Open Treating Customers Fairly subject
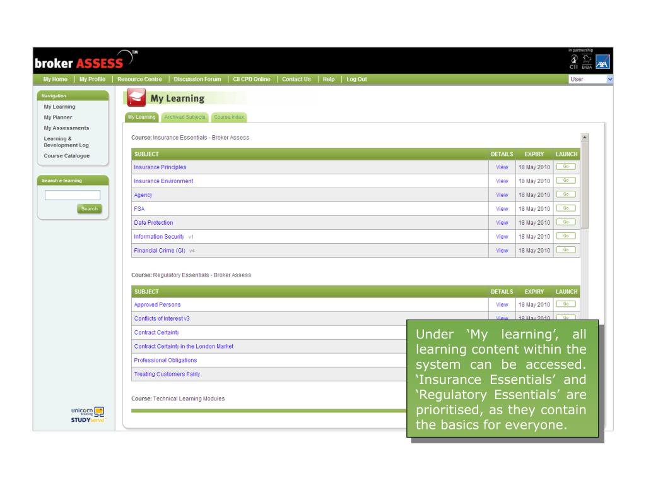Screen dimensions: 646x485 coord(167,374)
